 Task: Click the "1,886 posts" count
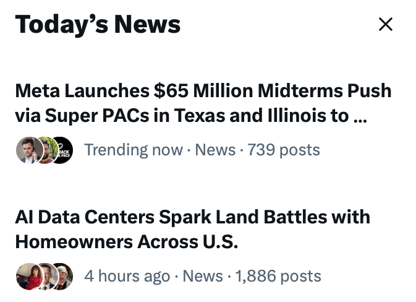coord(278,276)
